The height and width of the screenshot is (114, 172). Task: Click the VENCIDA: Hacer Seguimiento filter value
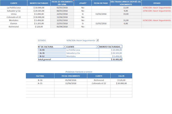(81, 40)
